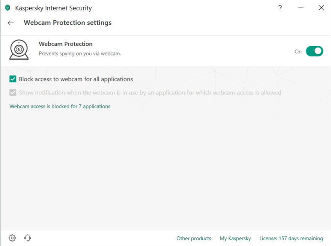
Task: Minimize the Kaspersky window
Action: point(301,8)
